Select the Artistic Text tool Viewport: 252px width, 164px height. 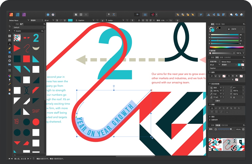[x=10, y=44]
